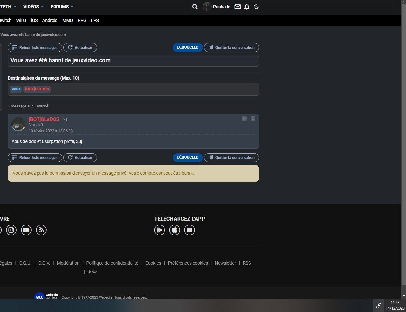406x312 pixels.
Task: Click the report message icon
Action: 253,119
